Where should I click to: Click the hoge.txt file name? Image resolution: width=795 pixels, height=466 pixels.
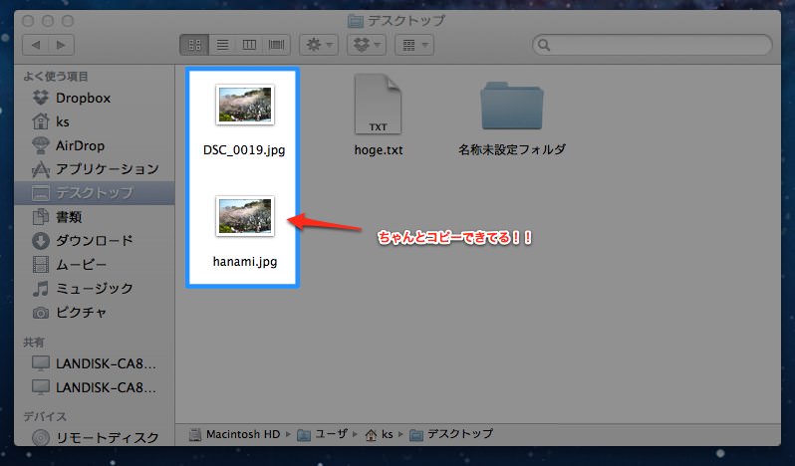coord(379,150)
